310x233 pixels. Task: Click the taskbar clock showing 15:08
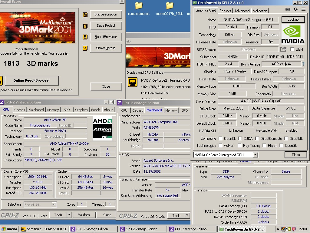302,229
